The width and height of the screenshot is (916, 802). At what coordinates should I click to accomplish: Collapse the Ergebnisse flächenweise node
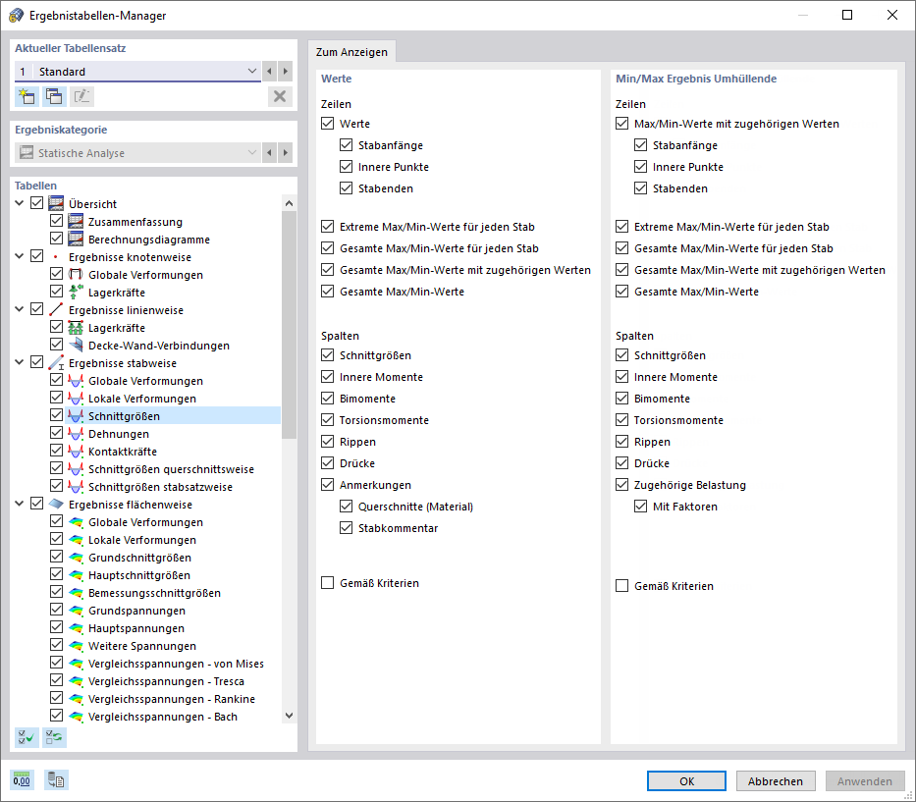[x=20, y=504]
